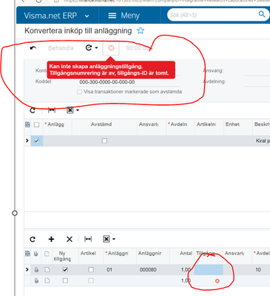
Task: Toggle Visa transaktioner markerade som avstämda checkbox
Action: click(79, 92)
